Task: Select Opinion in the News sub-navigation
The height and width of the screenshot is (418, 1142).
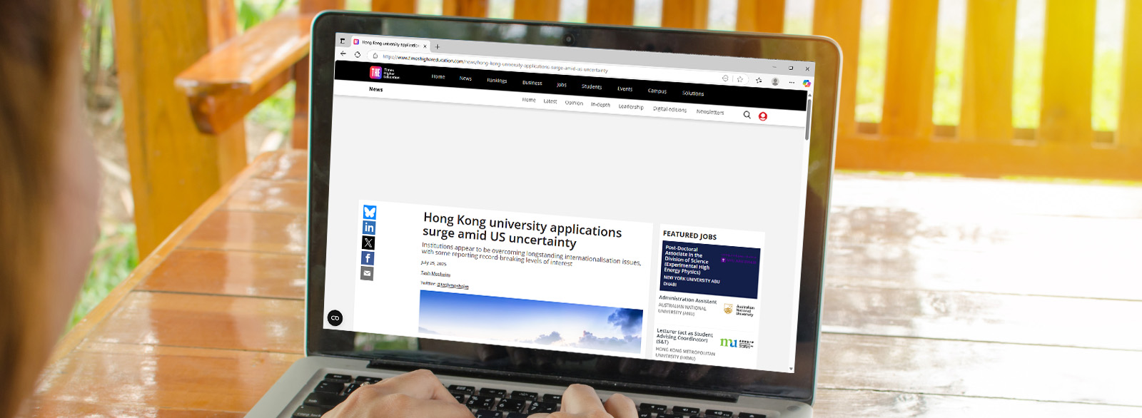Action: pyautogui.click(x=574, y=103)
